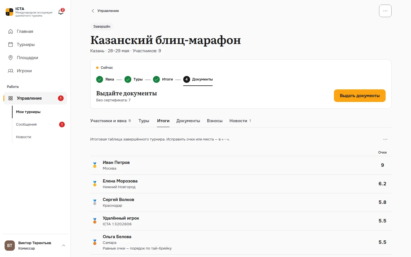Select step 4 Документы in progress
The height and width of the screenshot is (257, 411).
198,79
